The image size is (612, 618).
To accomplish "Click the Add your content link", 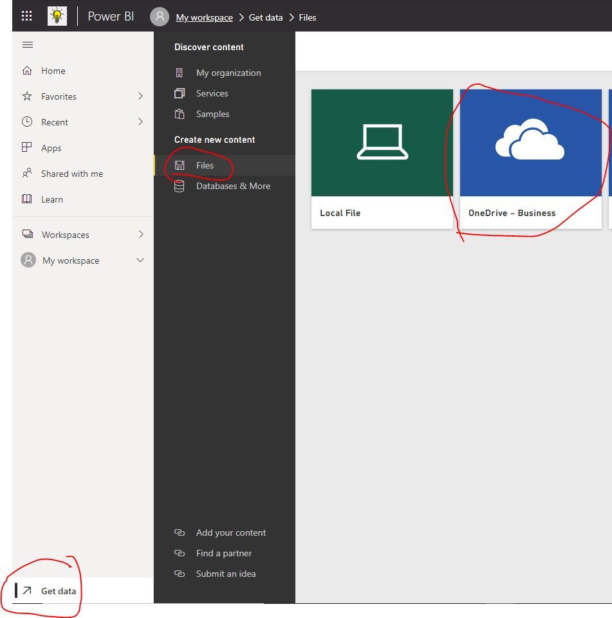I will (231, 532).
